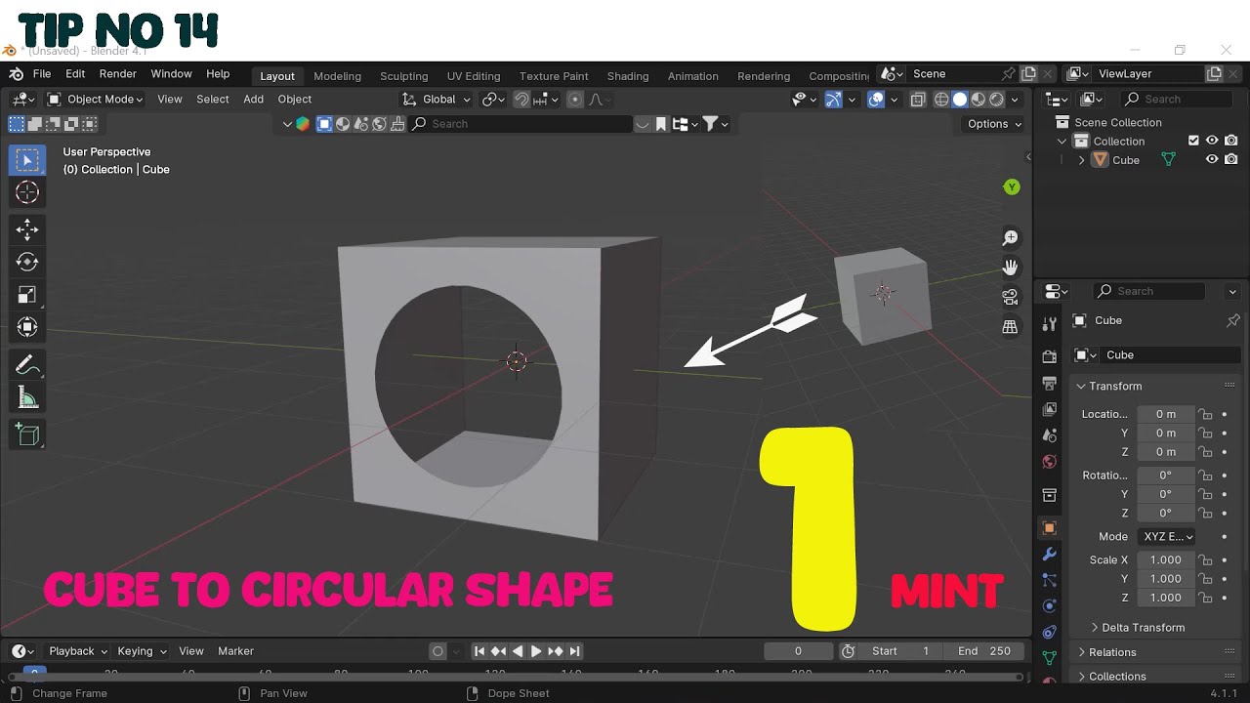The width and height of the screenshot is (1250, 703).
Task: Click the timeline Marker menu
Action: (235, 651)
